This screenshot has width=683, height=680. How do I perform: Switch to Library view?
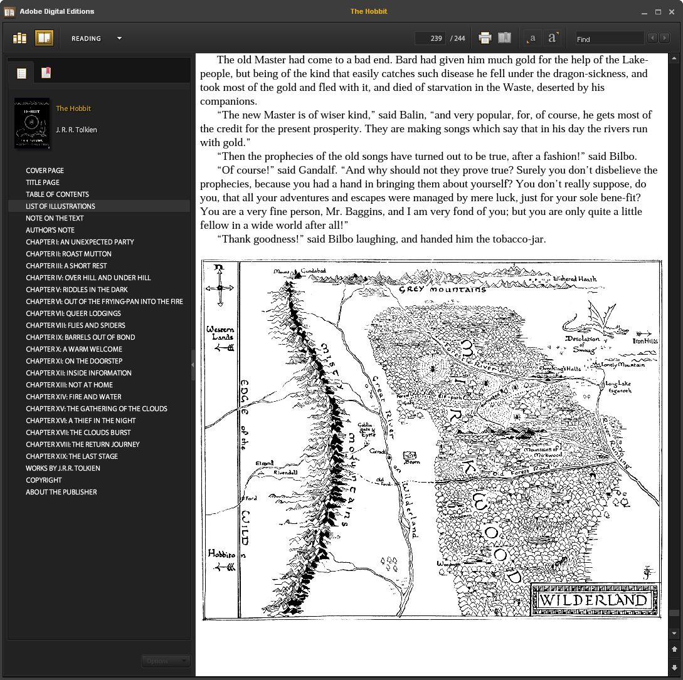[x=20, y=38]
